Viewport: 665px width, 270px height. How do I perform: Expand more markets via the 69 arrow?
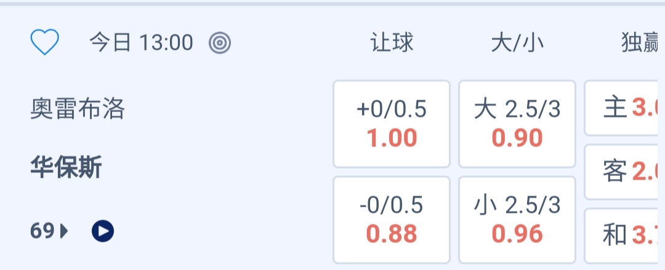click(x=64, y=231)
